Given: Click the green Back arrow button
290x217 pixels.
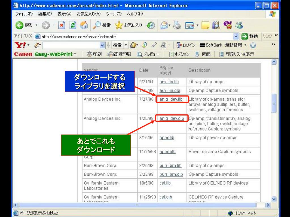Looking at the screenshot, I should pos(19,25).
